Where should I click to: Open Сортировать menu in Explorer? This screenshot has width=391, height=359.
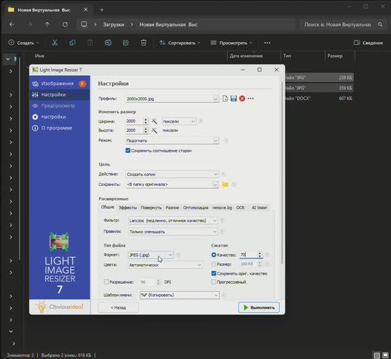180,43
